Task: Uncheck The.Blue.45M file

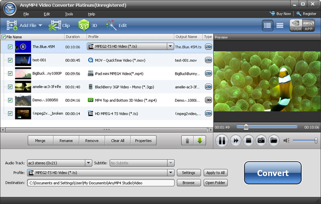Action: [x=10, y=47]
